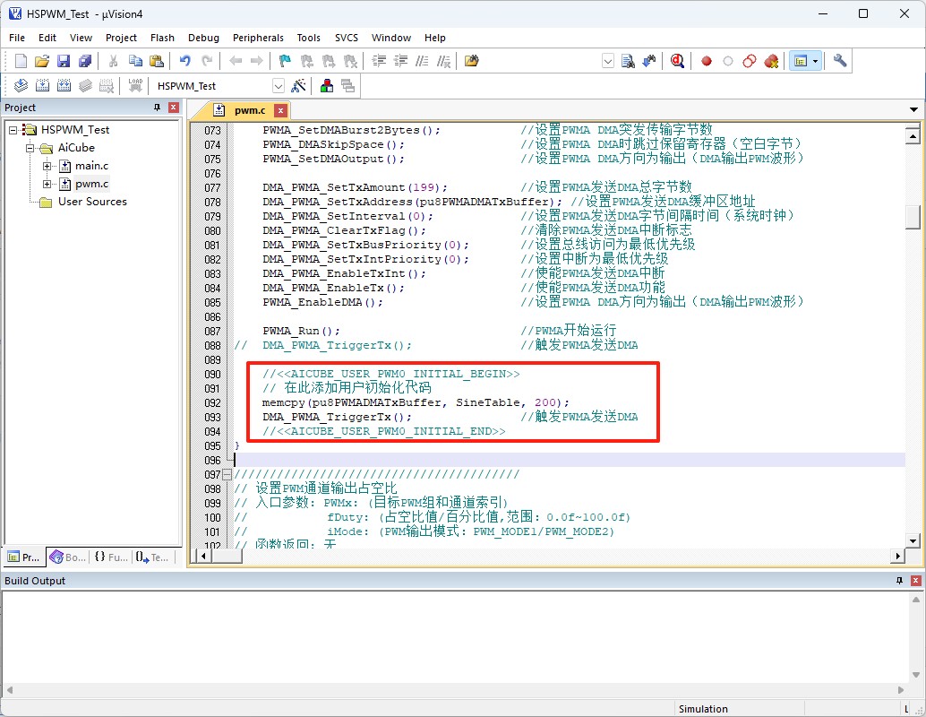Open the Edit menu
The width and height of the screenshot is (926, 717).
[47, 38]
